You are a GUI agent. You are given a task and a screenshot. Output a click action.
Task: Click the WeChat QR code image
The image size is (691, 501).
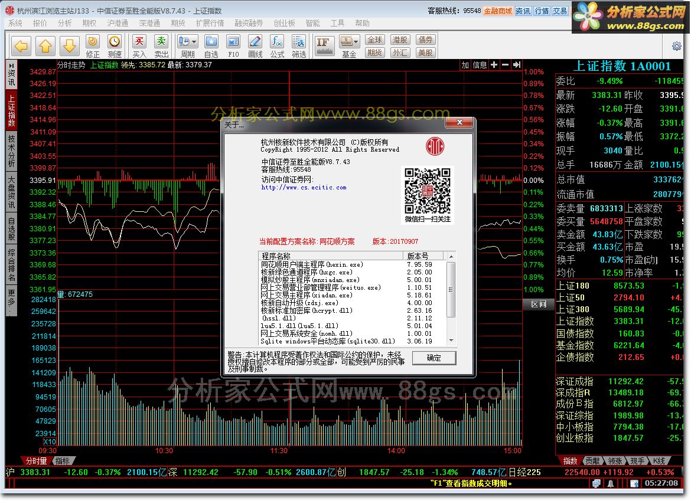pos(428,191)
